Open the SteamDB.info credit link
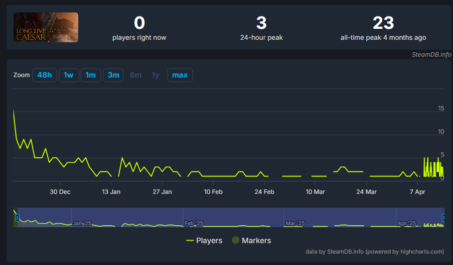453x265 pixels. (x=432, y=55)
